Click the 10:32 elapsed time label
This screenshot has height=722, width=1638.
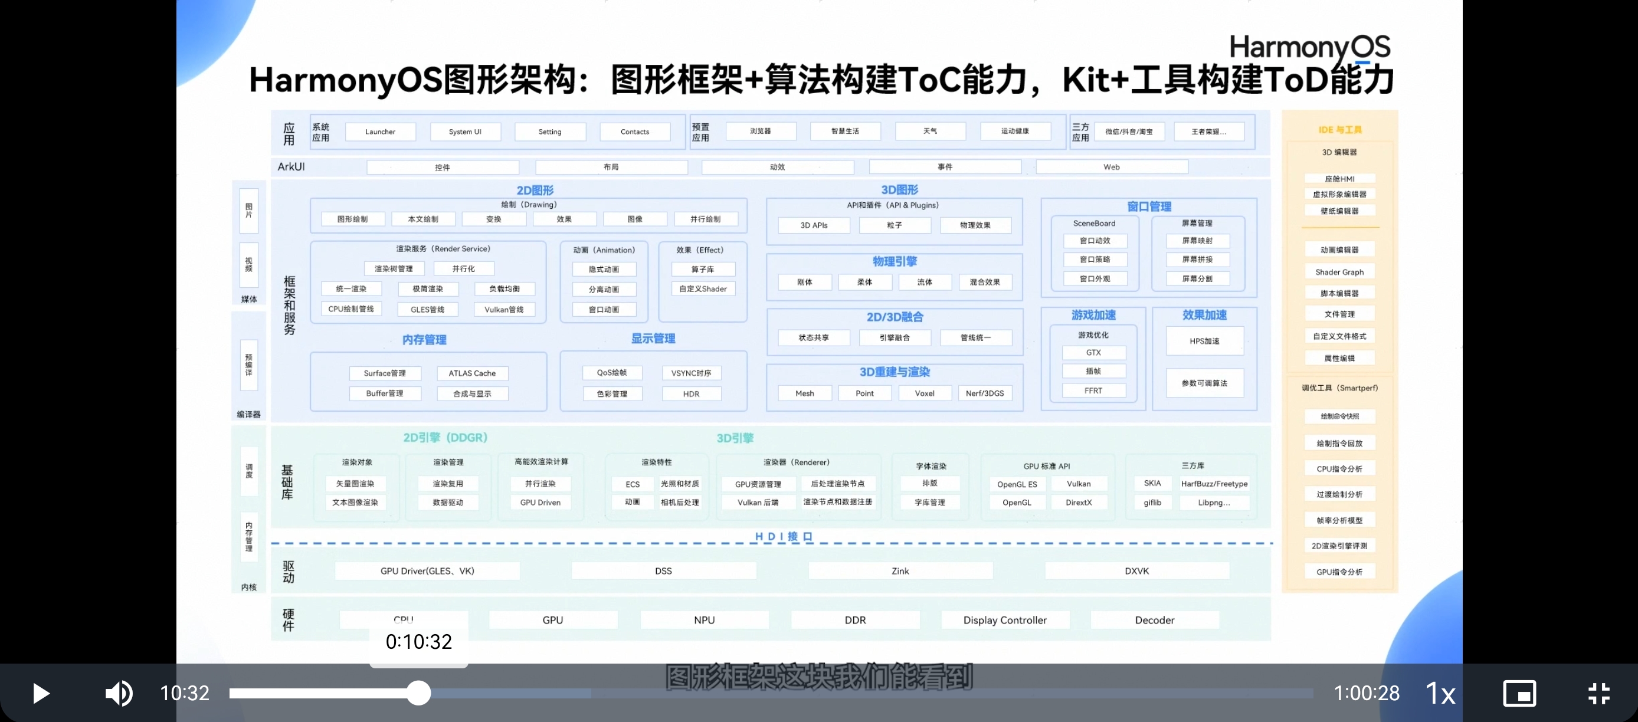(185, 693)
